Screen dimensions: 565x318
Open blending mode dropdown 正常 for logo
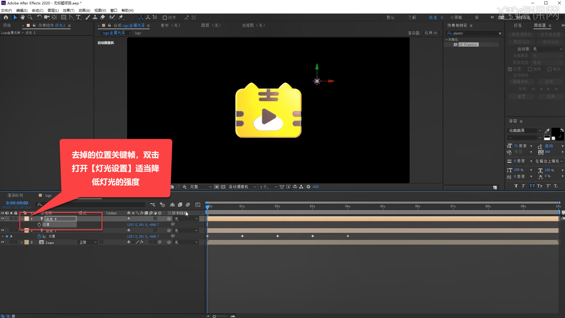[x=88, y=242]
